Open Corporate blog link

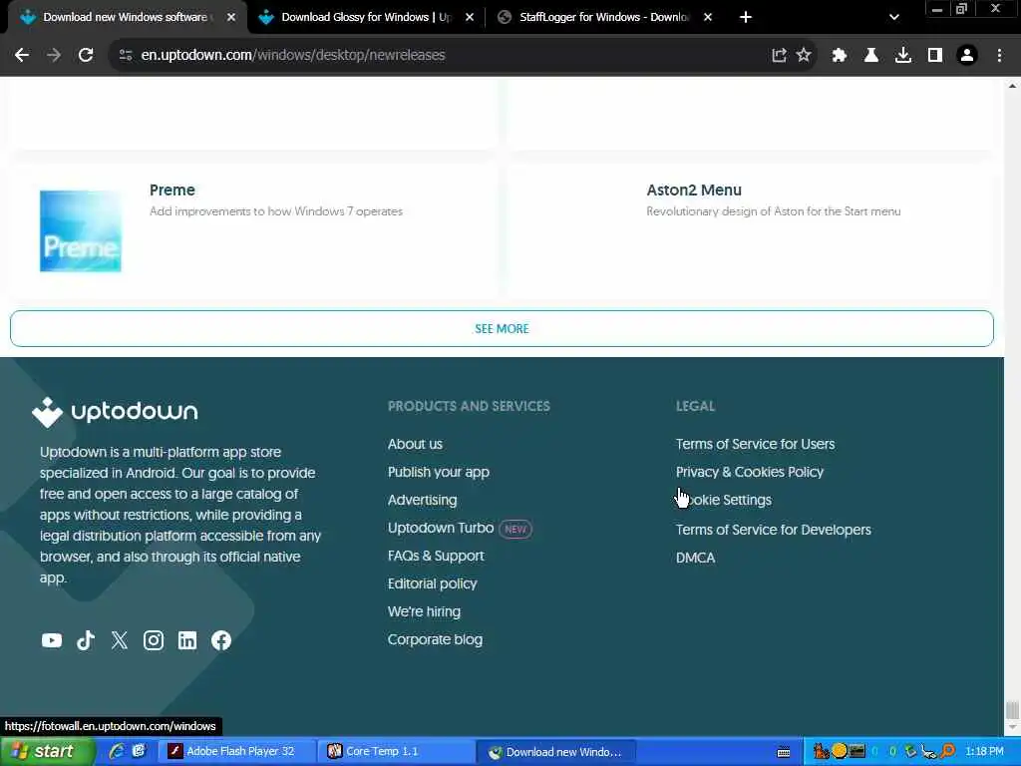coord(435,640)
